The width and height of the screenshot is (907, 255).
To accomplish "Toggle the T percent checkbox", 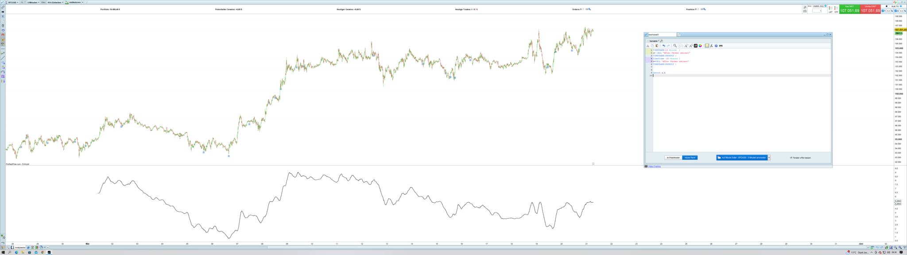I will [883, 11].
